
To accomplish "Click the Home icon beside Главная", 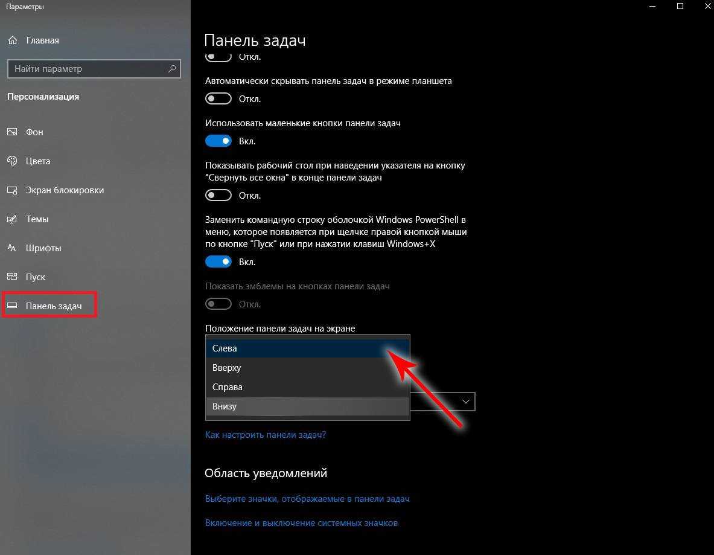I will tap(13, 40).
